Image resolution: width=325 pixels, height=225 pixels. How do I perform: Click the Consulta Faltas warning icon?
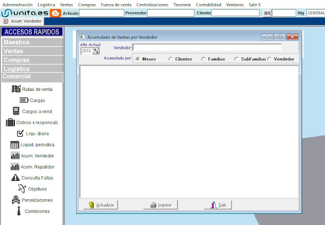tap(15, 178)
